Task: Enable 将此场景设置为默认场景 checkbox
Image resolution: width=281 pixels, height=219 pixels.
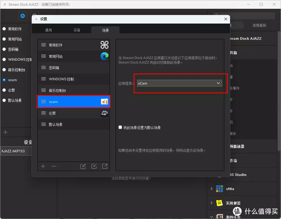Action: tap(120, 127)
